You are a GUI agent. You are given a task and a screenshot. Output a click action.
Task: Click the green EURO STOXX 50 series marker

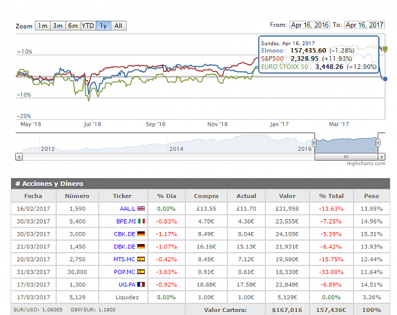point(385,48)
